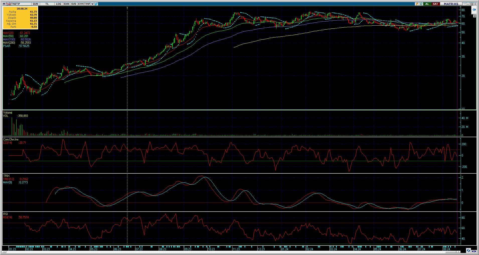The height and width of the screenshot is (255, 479).
Task: Select the PSAR indicator label
Action: [7, 46]
